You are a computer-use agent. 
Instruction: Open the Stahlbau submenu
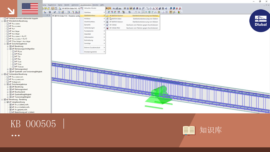tap(93, 12)
